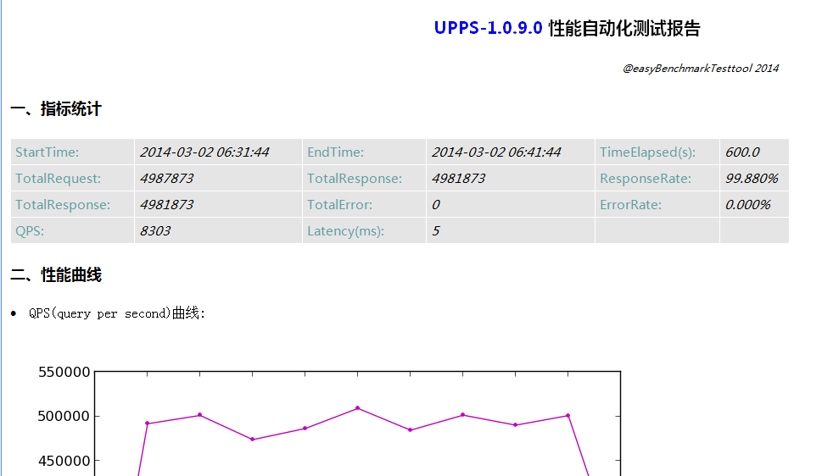Click the QPS: label cell
The width and height of the screenshot is (822, 476).
pos(72,230)
